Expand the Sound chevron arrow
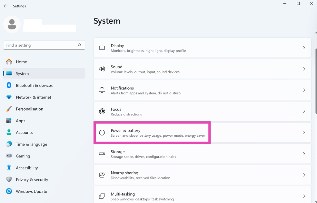This screenshot has width=317, height=203. pos(304,69)
